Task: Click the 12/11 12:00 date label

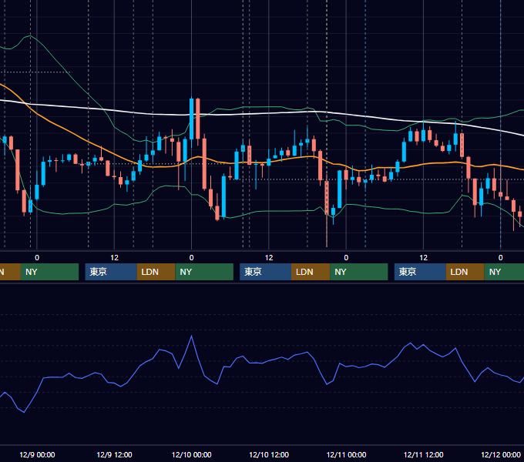Action: tap(423, 454)
